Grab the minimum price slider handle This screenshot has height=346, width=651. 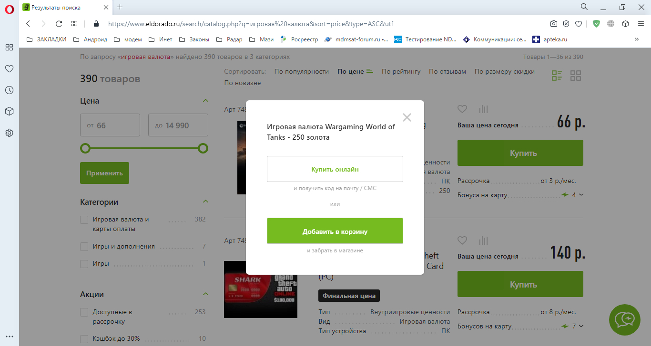[x=85, y=148]
